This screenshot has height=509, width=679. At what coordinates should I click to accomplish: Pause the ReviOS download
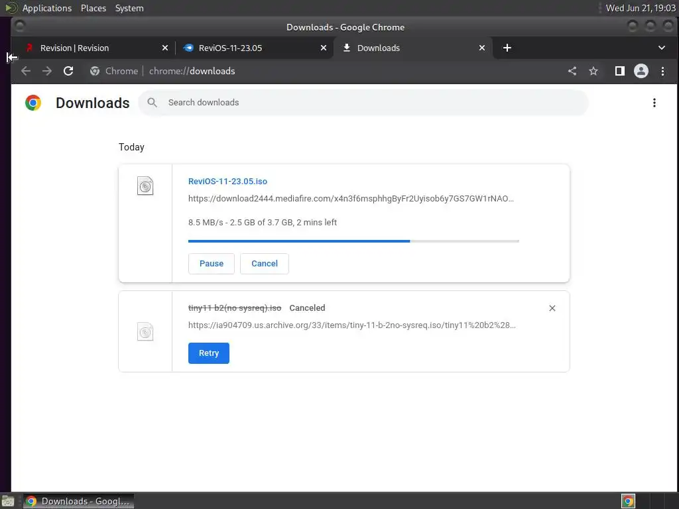coord(212,264)
